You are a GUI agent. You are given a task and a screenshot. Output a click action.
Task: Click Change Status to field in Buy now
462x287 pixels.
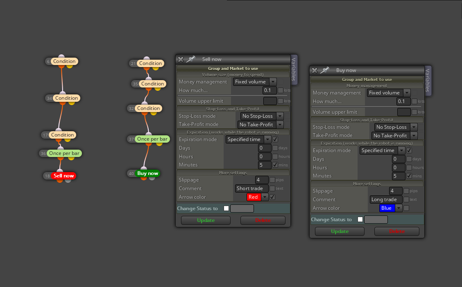pos(376,220)
